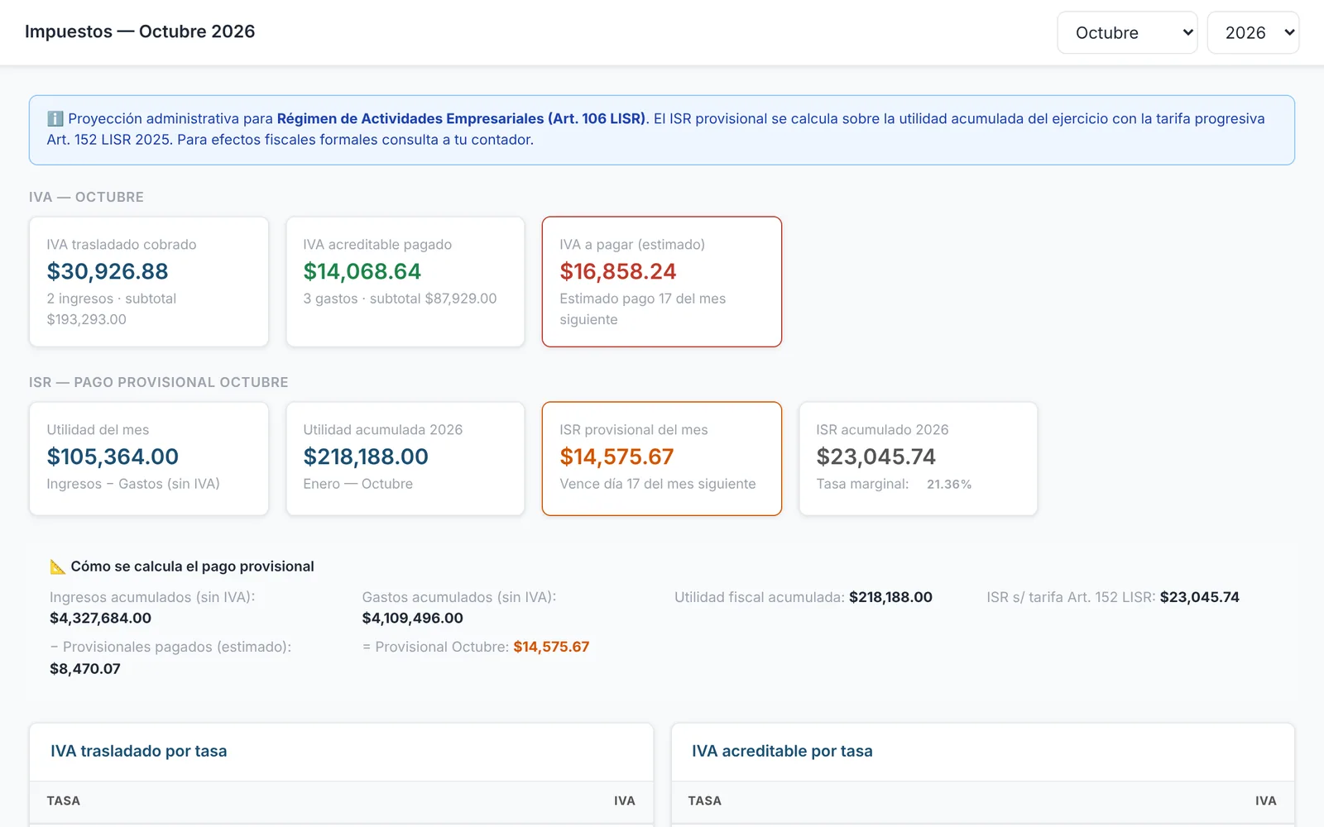This screenshot has width=1324, height=827.
Task: Click the ISR provisional del mes card
Action: point(662,459)
